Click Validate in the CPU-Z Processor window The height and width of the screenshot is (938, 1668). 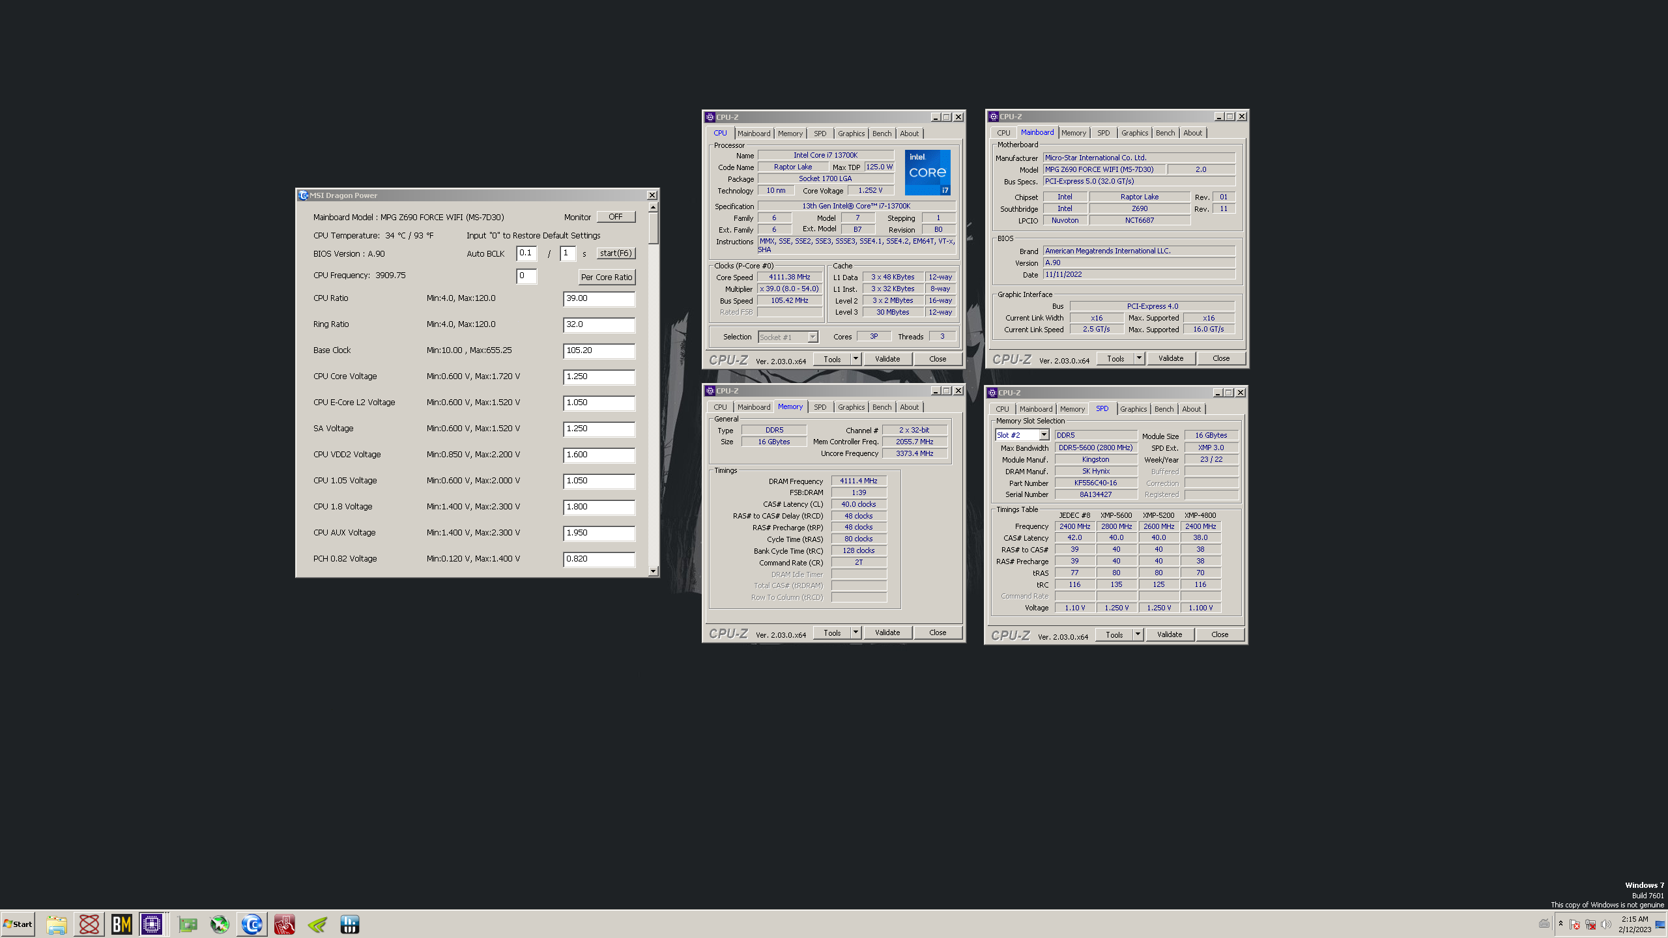click(887, 359)
